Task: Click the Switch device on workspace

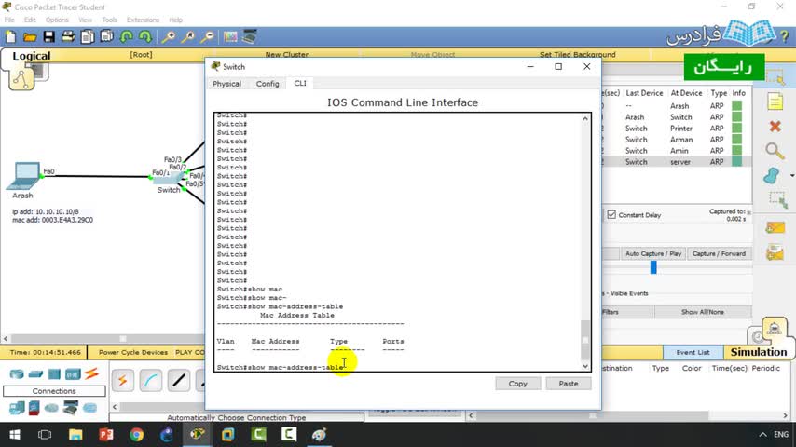Action: pyautogui.click(x=168, y=179)
